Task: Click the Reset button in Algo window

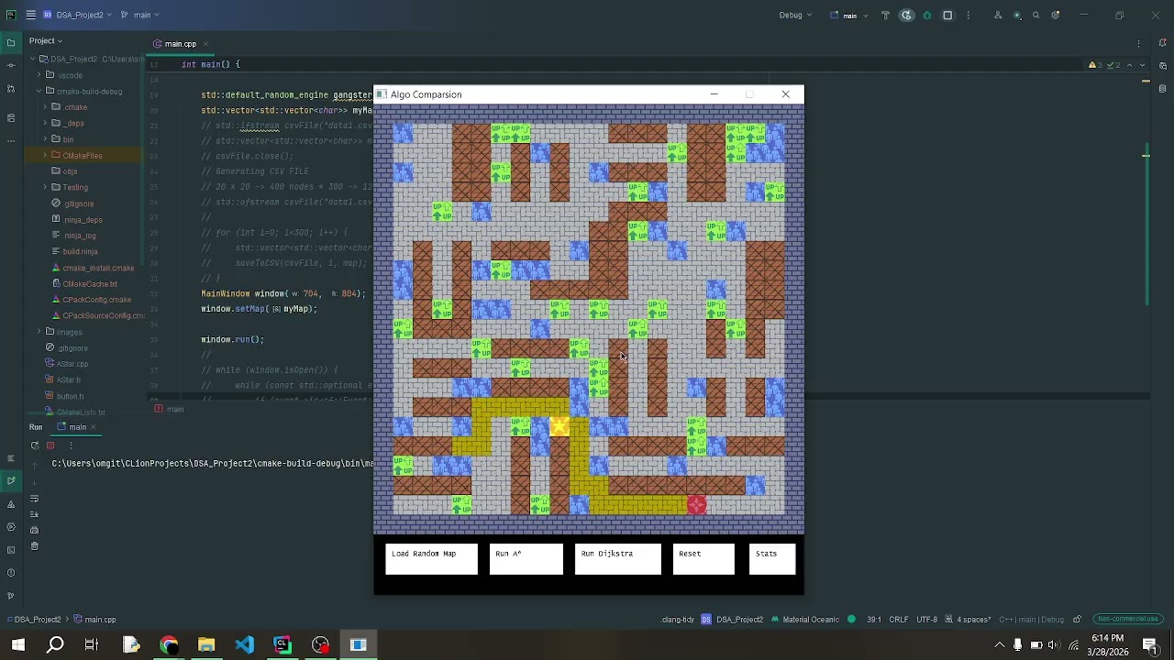Action: click(703, 559)
